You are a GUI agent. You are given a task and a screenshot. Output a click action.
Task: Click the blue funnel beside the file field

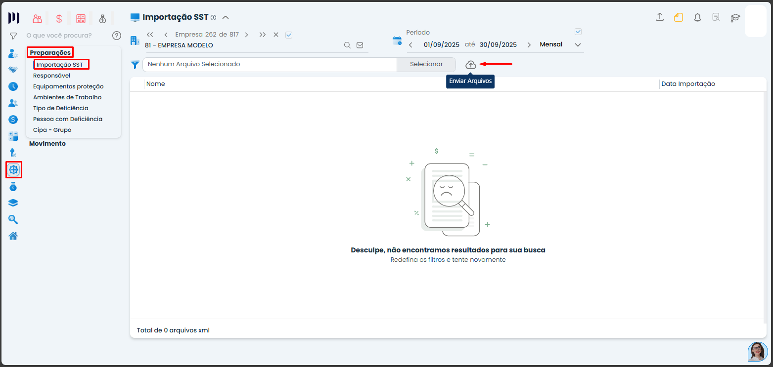coord(135,65)
